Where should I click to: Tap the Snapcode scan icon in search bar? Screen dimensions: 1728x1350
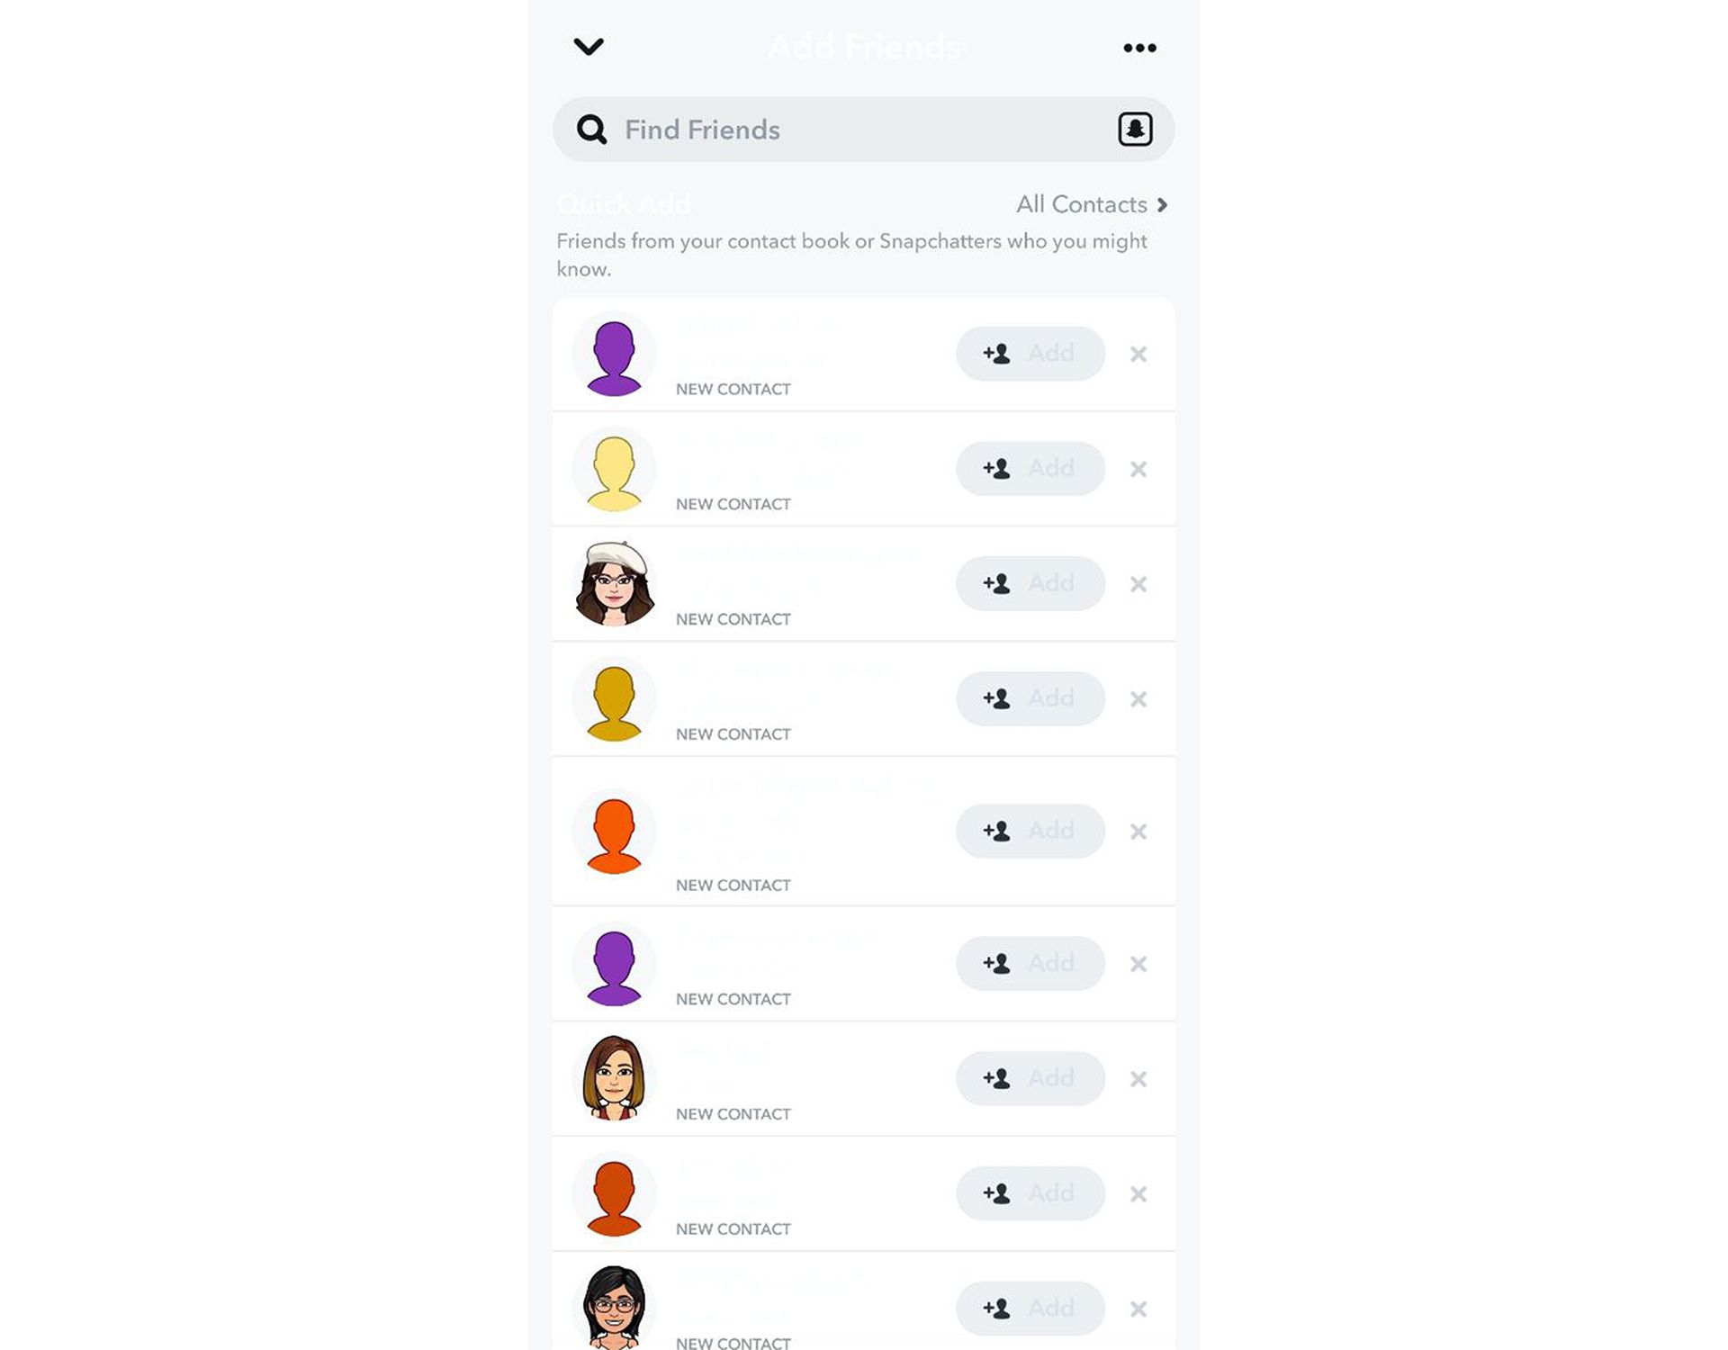click(x=1135, y=130)
